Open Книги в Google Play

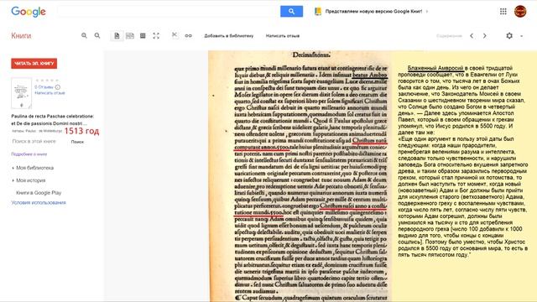(x=39, y=193)
